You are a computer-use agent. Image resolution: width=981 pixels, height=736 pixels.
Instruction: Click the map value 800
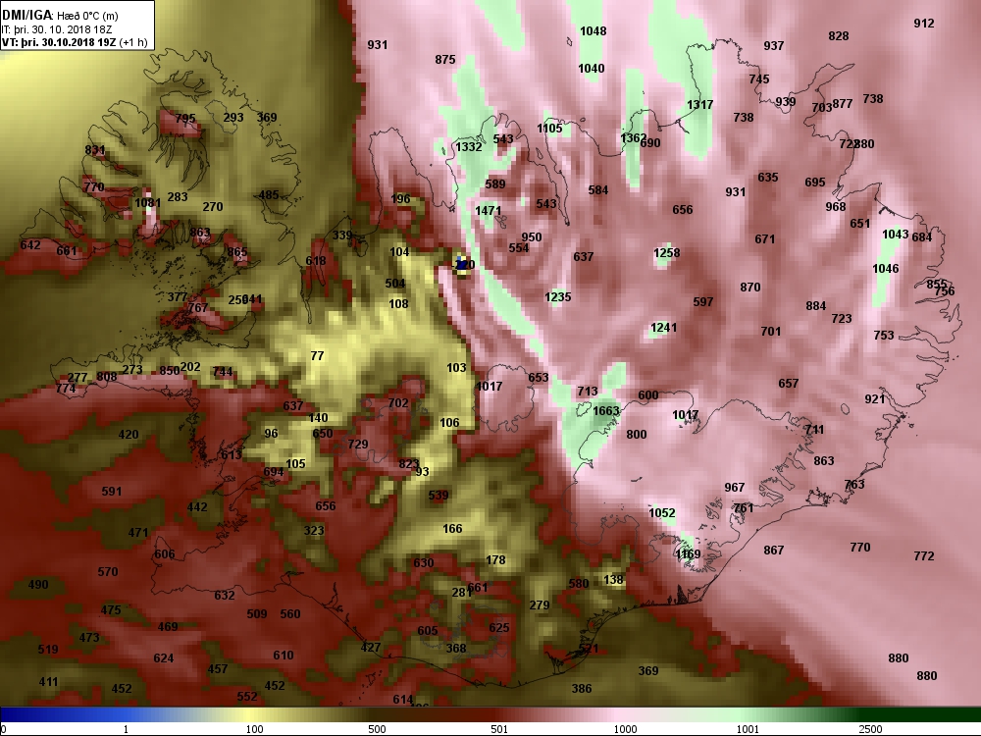pyautogui.click(x=637, y=435)
